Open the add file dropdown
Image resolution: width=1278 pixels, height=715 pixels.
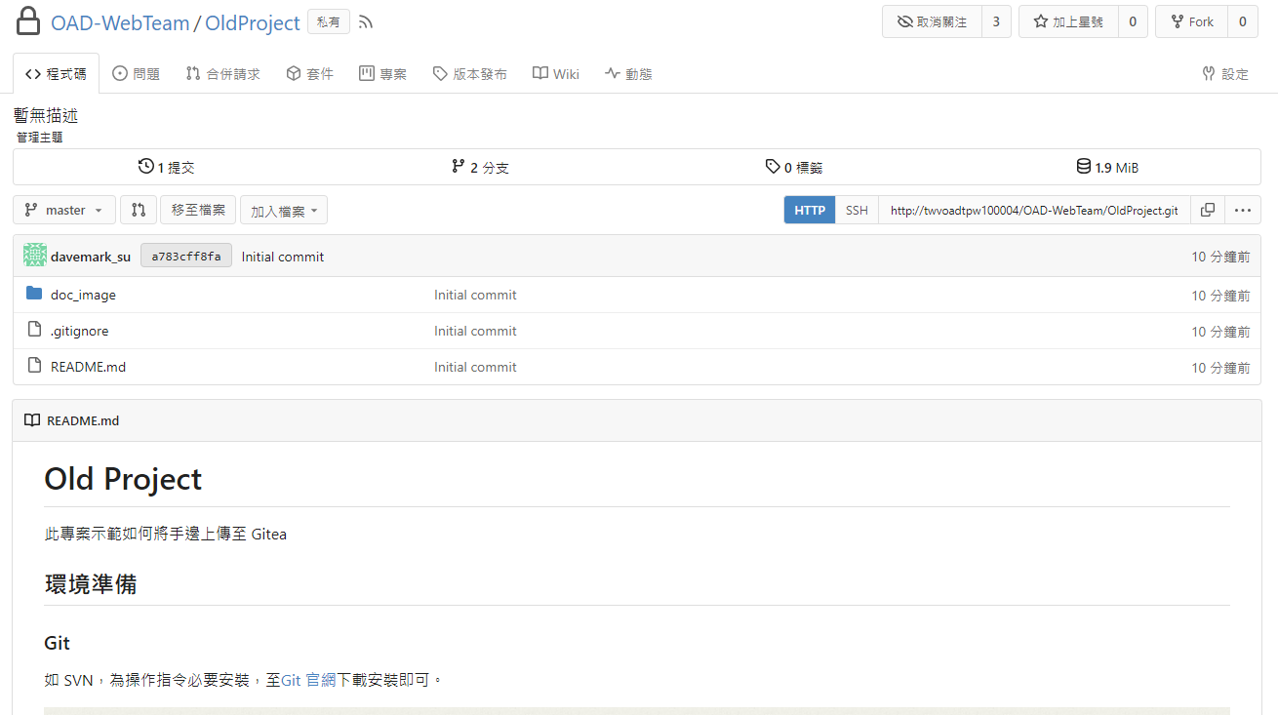(284, 211)
